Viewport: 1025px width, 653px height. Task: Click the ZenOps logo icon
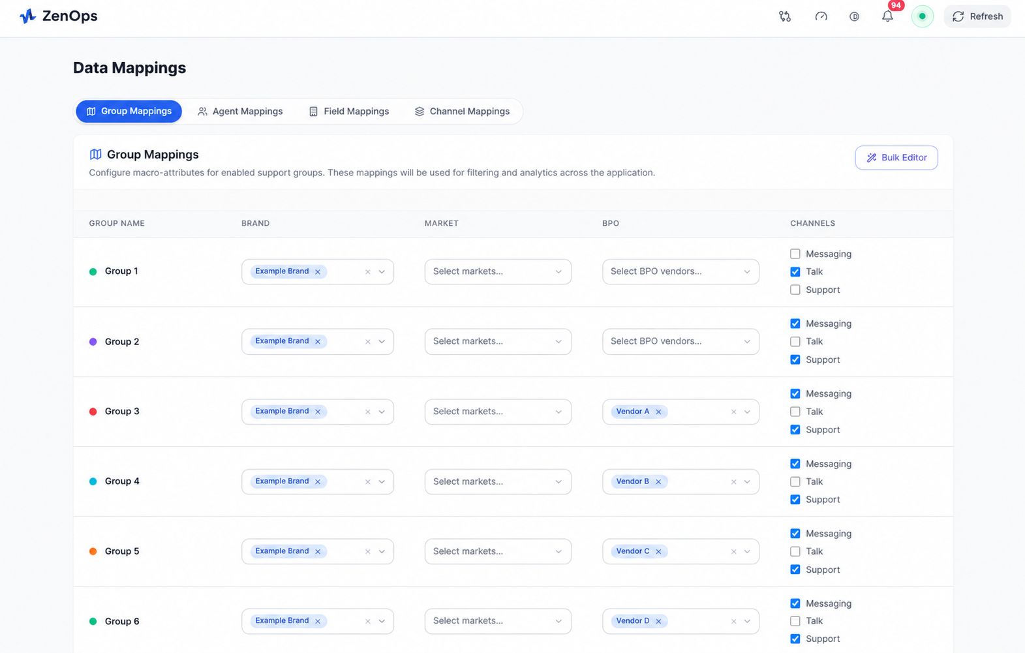pos(27,16)
